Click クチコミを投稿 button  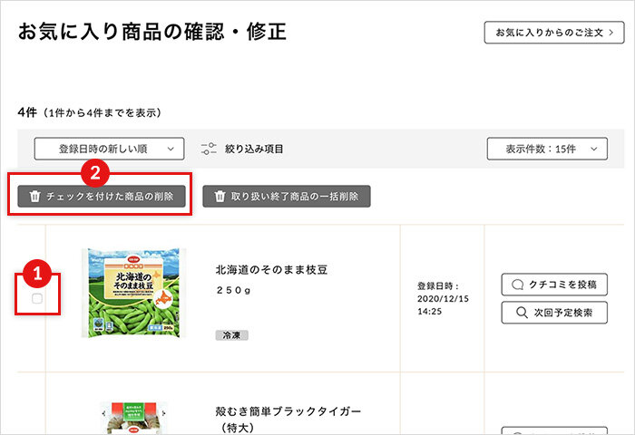click(x=554, y=285)
